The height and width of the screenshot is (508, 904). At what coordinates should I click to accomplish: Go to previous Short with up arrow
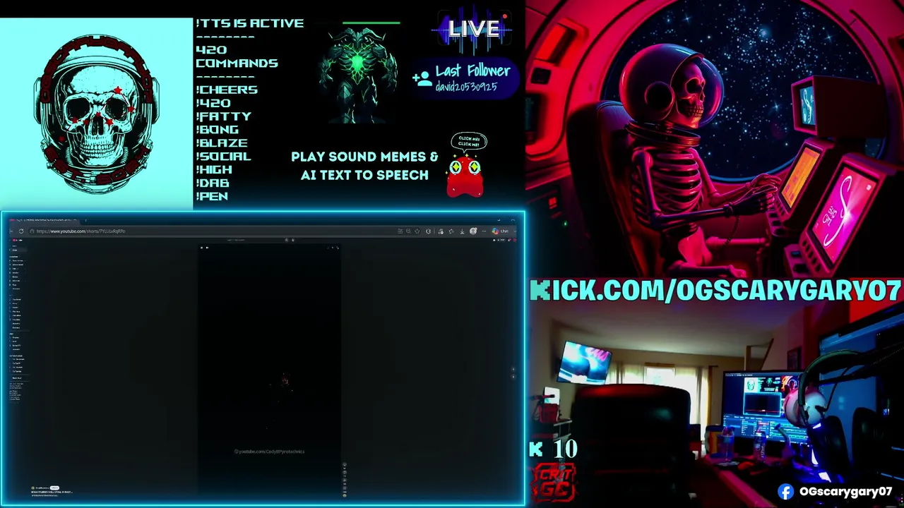[513, 369]
